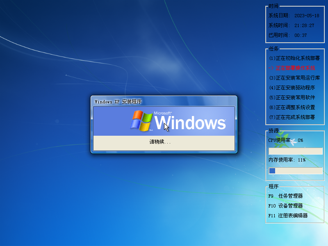This screenshot has height=246, width=328.
Task: Click the 程序 group heading
Action: 273,187
